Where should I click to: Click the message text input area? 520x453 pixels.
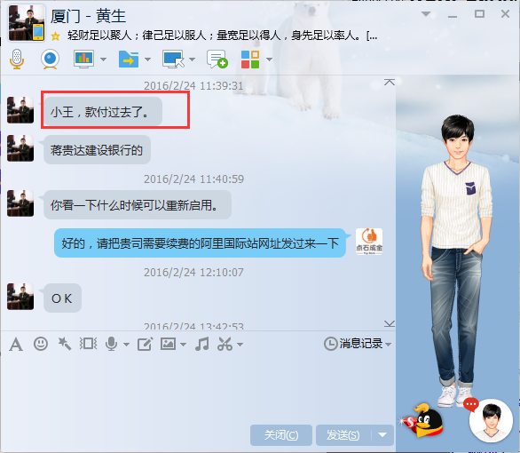198,388
